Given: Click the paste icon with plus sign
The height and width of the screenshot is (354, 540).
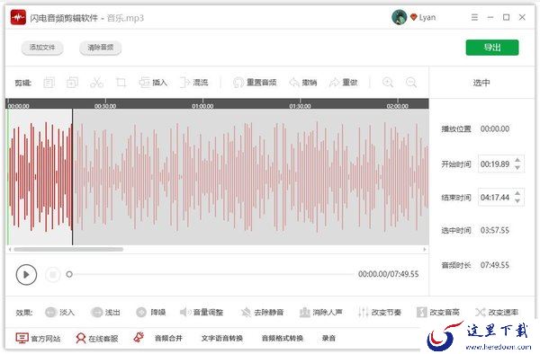Looking at the screenshot, I should point(72,83).
